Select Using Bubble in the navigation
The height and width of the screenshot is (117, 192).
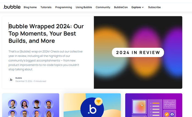click(x=84, y=7)
